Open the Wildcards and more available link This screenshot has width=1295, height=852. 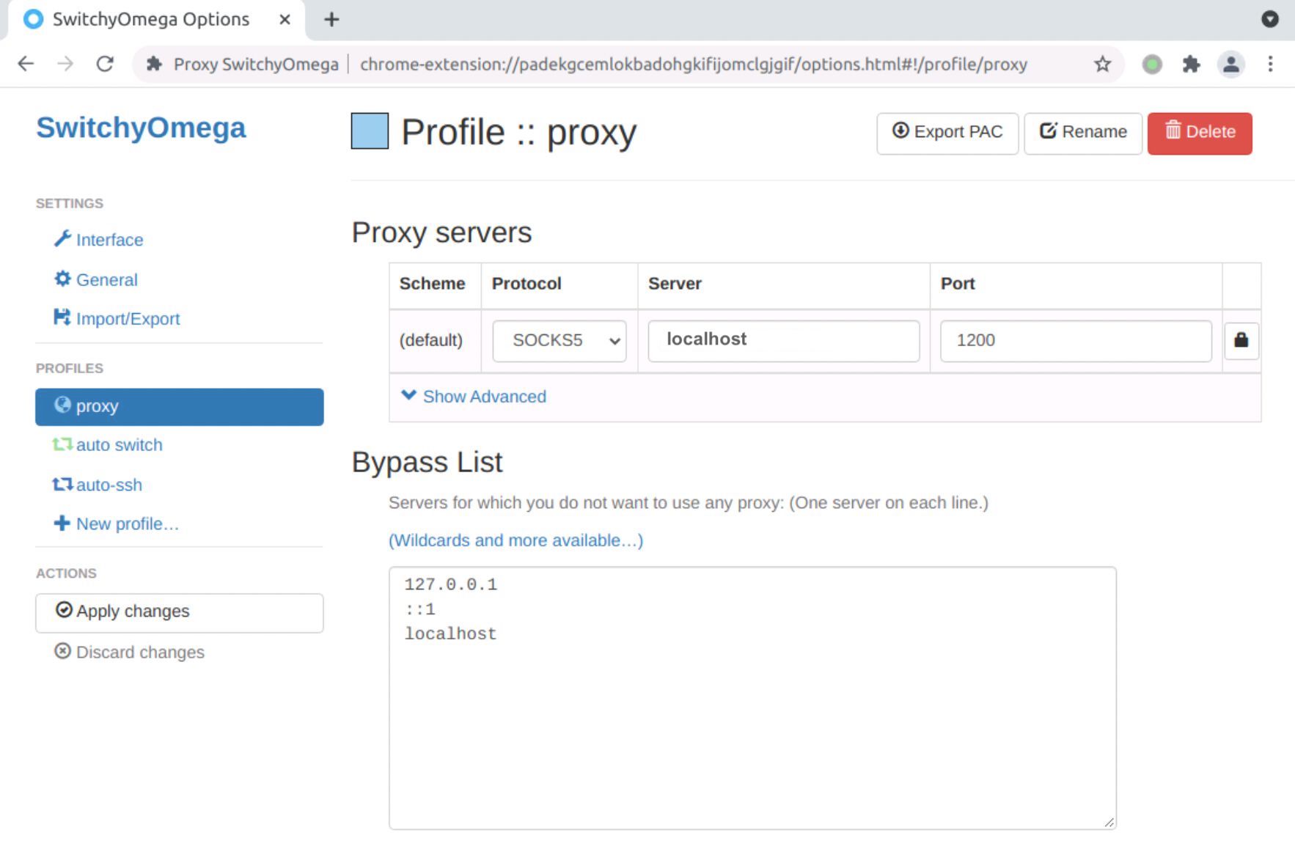[516, 540]
